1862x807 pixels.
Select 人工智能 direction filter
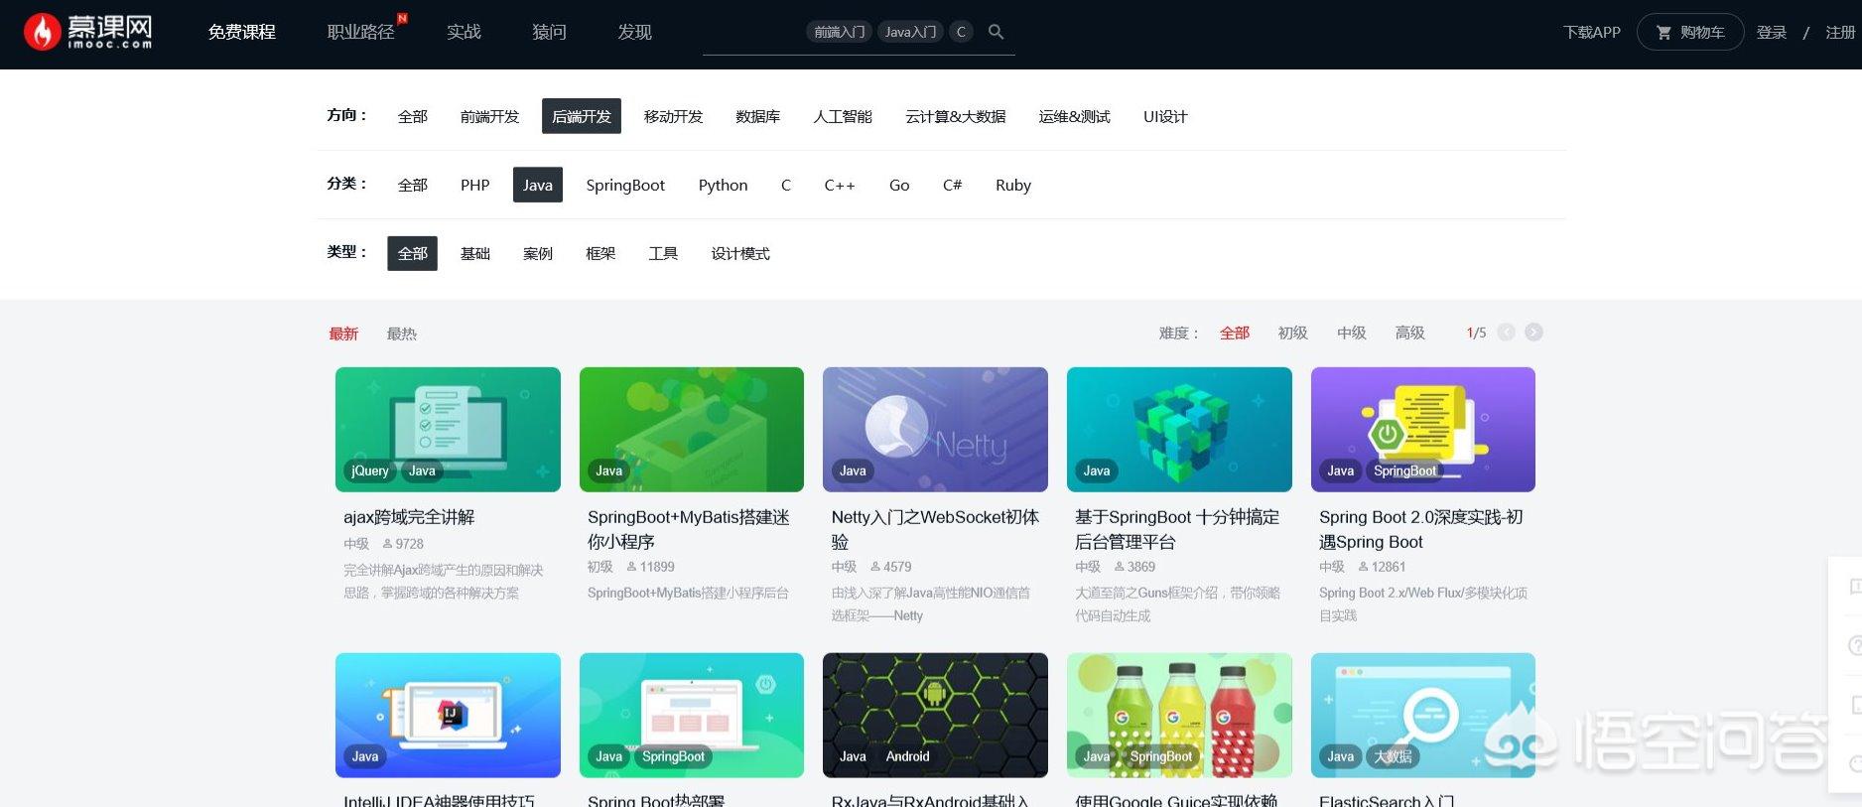point(843,116)
